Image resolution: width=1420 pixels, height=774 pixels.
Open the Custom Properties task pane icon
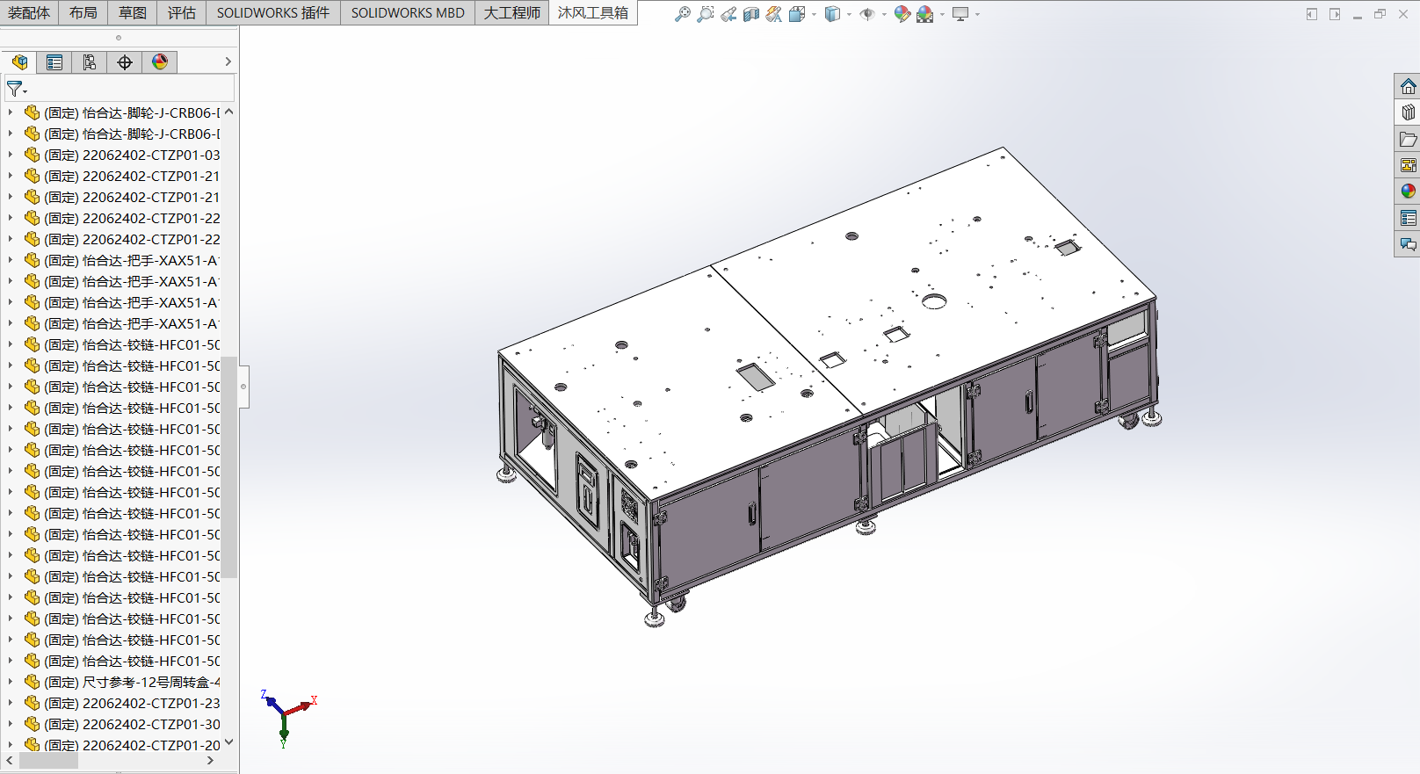click(x=1408, y=218)
